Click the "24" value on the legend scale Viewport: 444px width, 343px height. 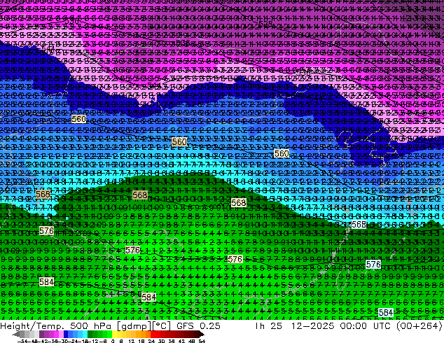pyautogui.click(x=151, y=342)
